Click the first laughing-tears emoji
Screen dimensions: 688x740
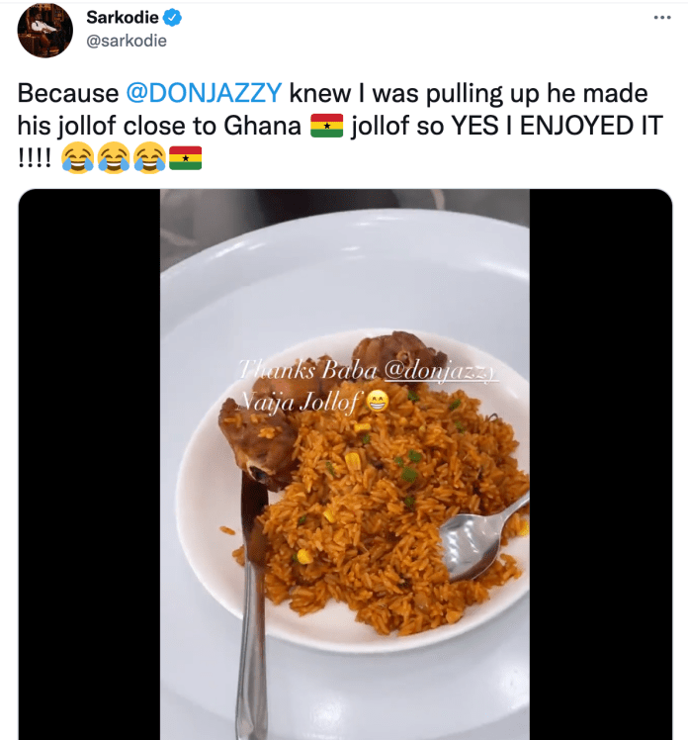tap(78, 158)
